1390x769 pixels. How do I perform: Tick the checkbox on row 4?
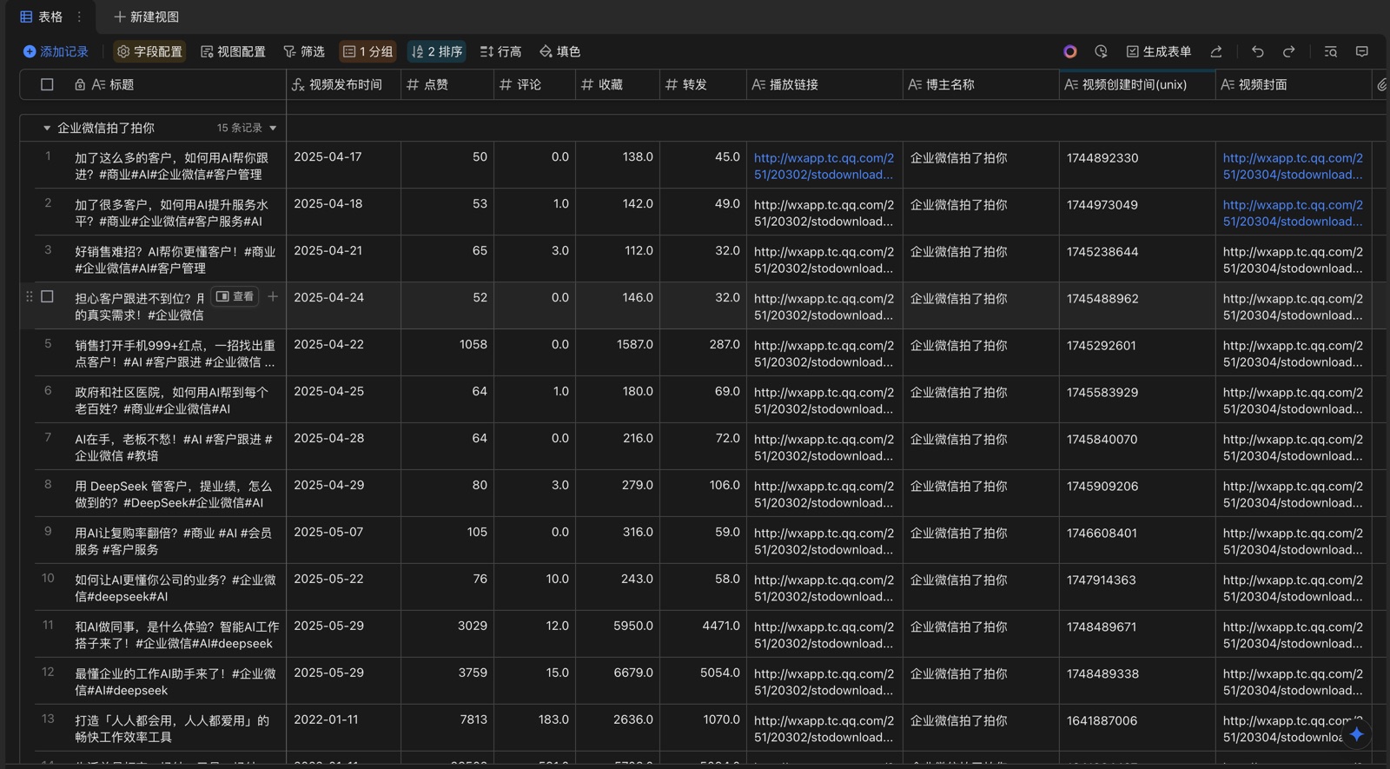[x=47, y=296]
